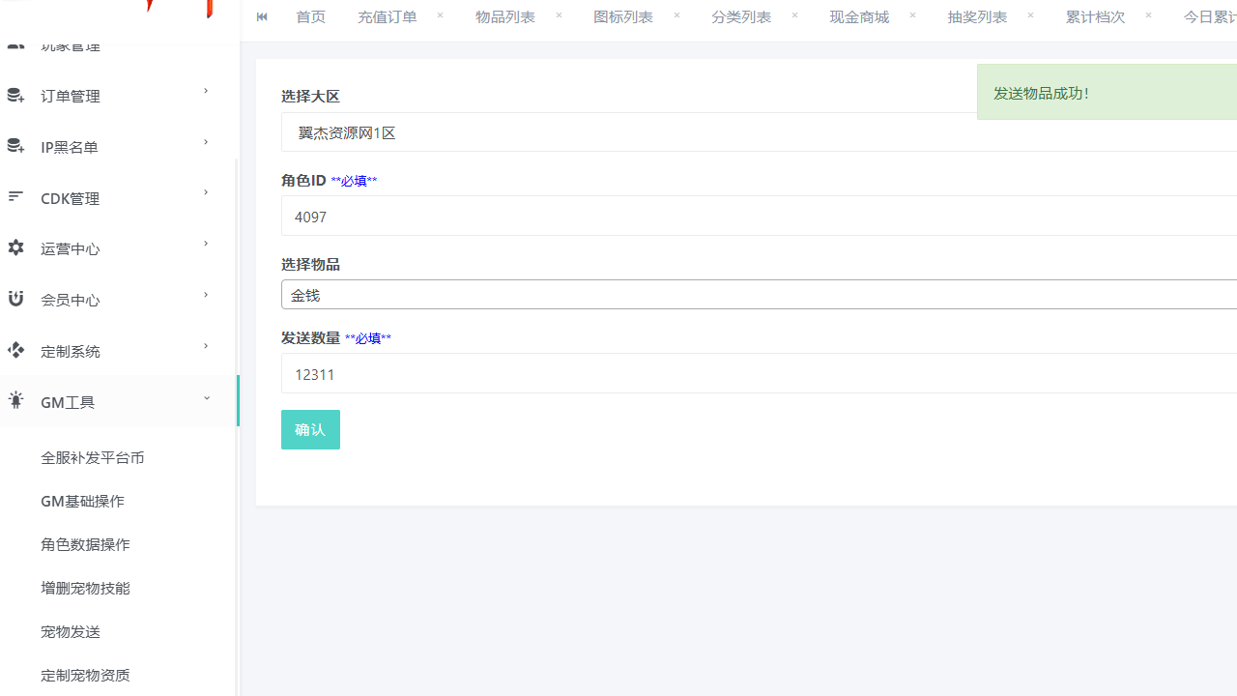Select the 会员中心 magnet icon
The image size is (1237, 696).
tap(15, 299)
